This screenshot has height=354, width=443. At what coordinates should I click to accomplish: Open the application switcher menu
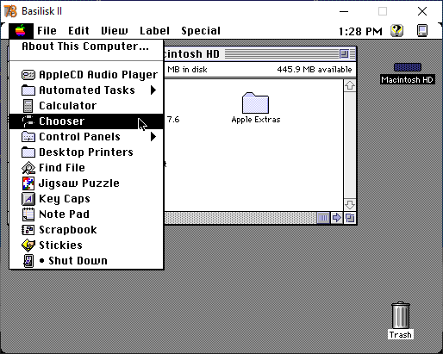422,31
